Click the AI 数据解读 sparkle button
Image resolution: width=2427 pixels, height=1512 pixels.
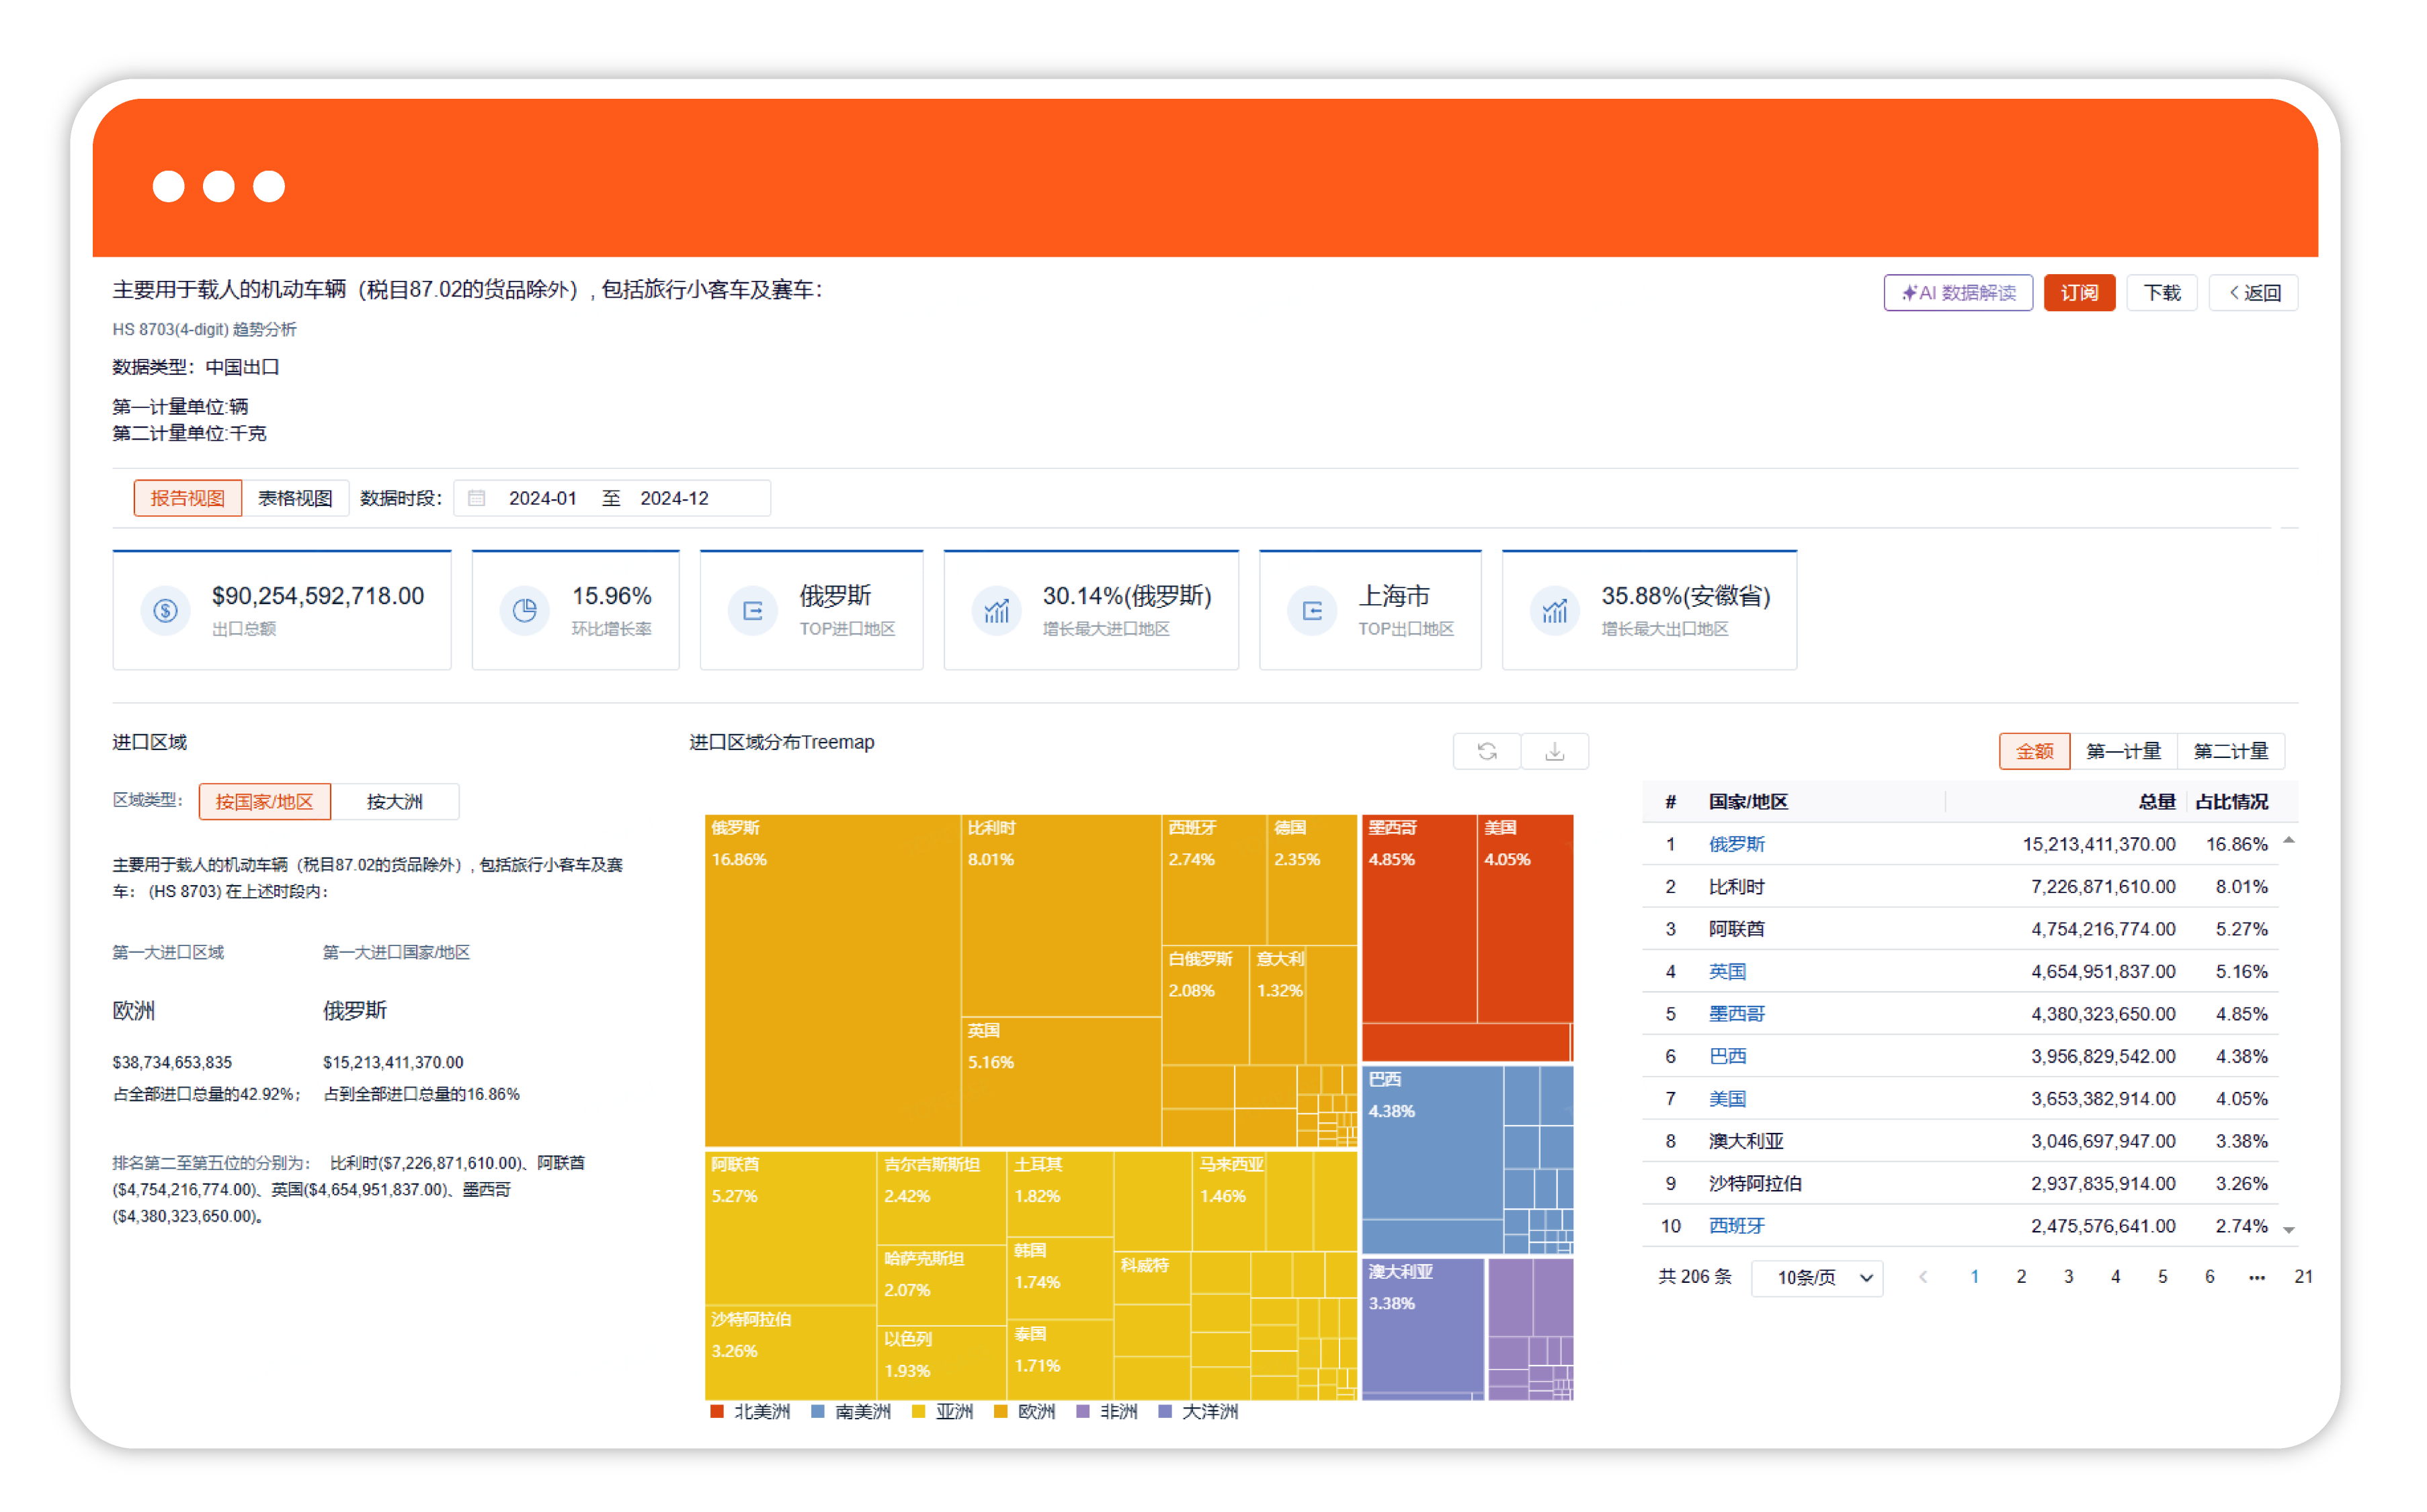[x=1957, y=293]
